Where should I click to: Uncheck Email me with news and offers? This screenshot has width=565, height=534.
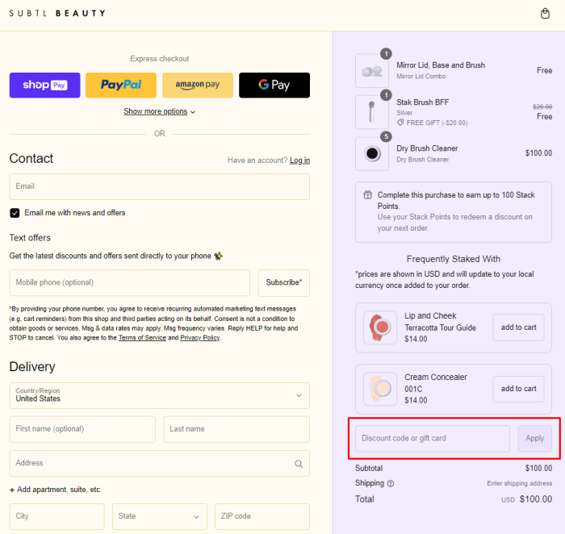coord(15,213)
